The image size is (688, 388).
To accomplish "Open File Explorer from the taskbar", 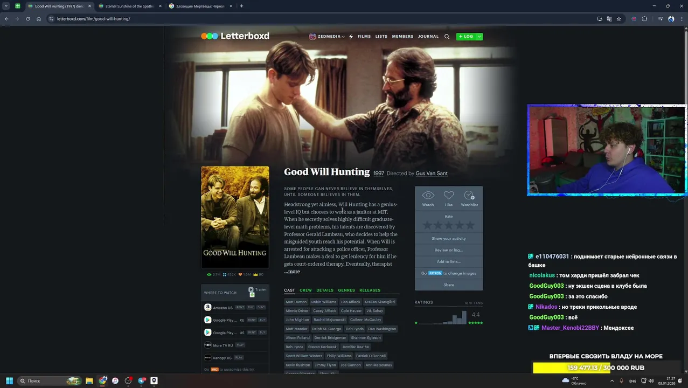I will coord(89,381).
